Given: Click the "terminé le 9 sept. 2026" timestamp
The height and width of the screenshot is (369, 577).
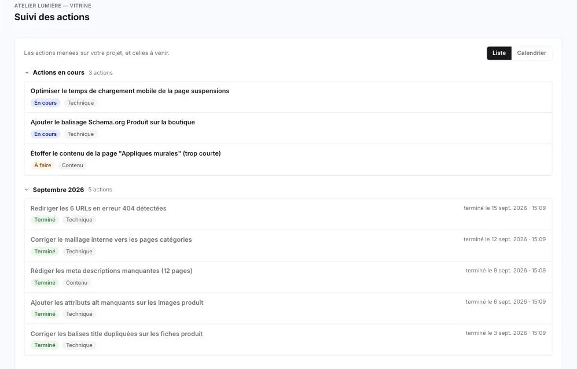Looking at the screenshot, I should pos(506,271).
